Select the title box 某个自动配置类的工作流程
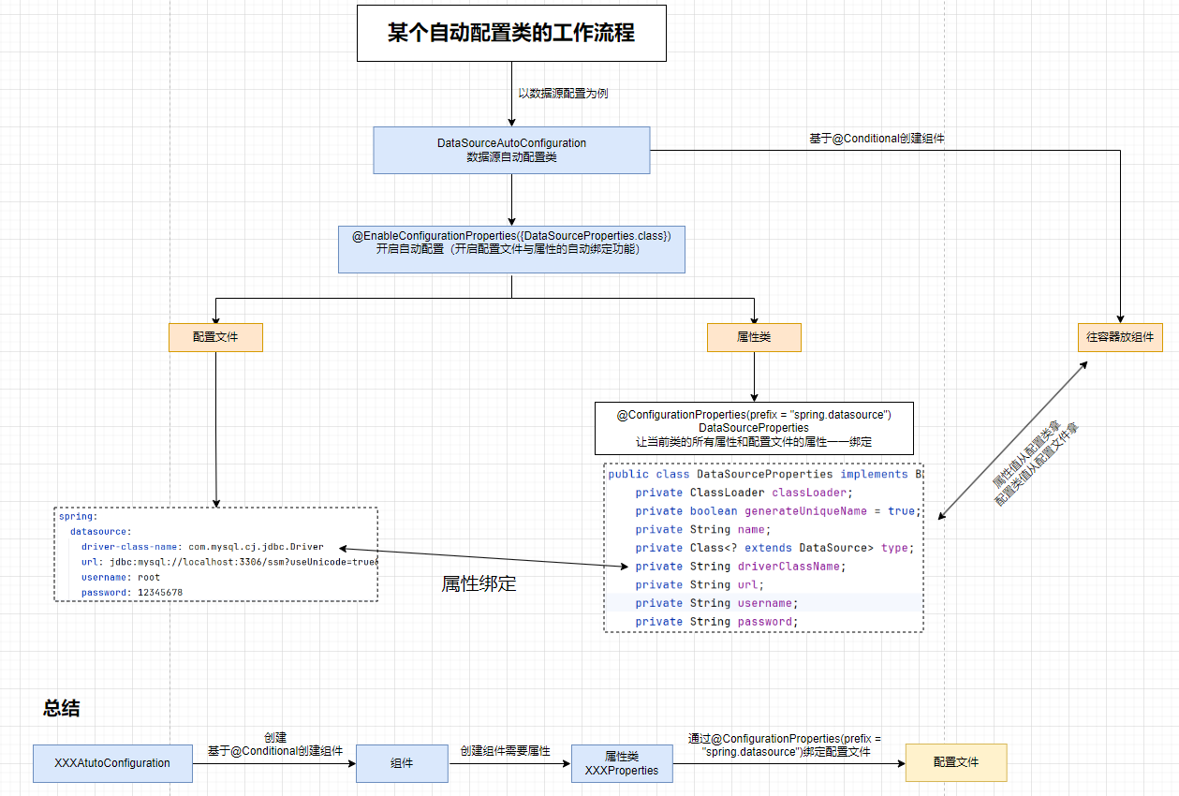Image resolution: width=1179 pixels, height=796 pixels. click(x=511, y=34)
